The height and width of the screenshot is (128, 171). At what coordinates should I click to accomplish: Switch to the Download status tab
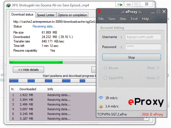22,14
